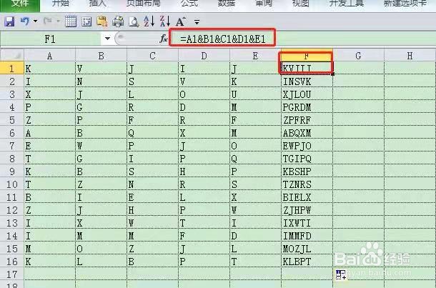Select cell containing IXWTI
This screenshot has width=436, height=288.
[307, 223]
